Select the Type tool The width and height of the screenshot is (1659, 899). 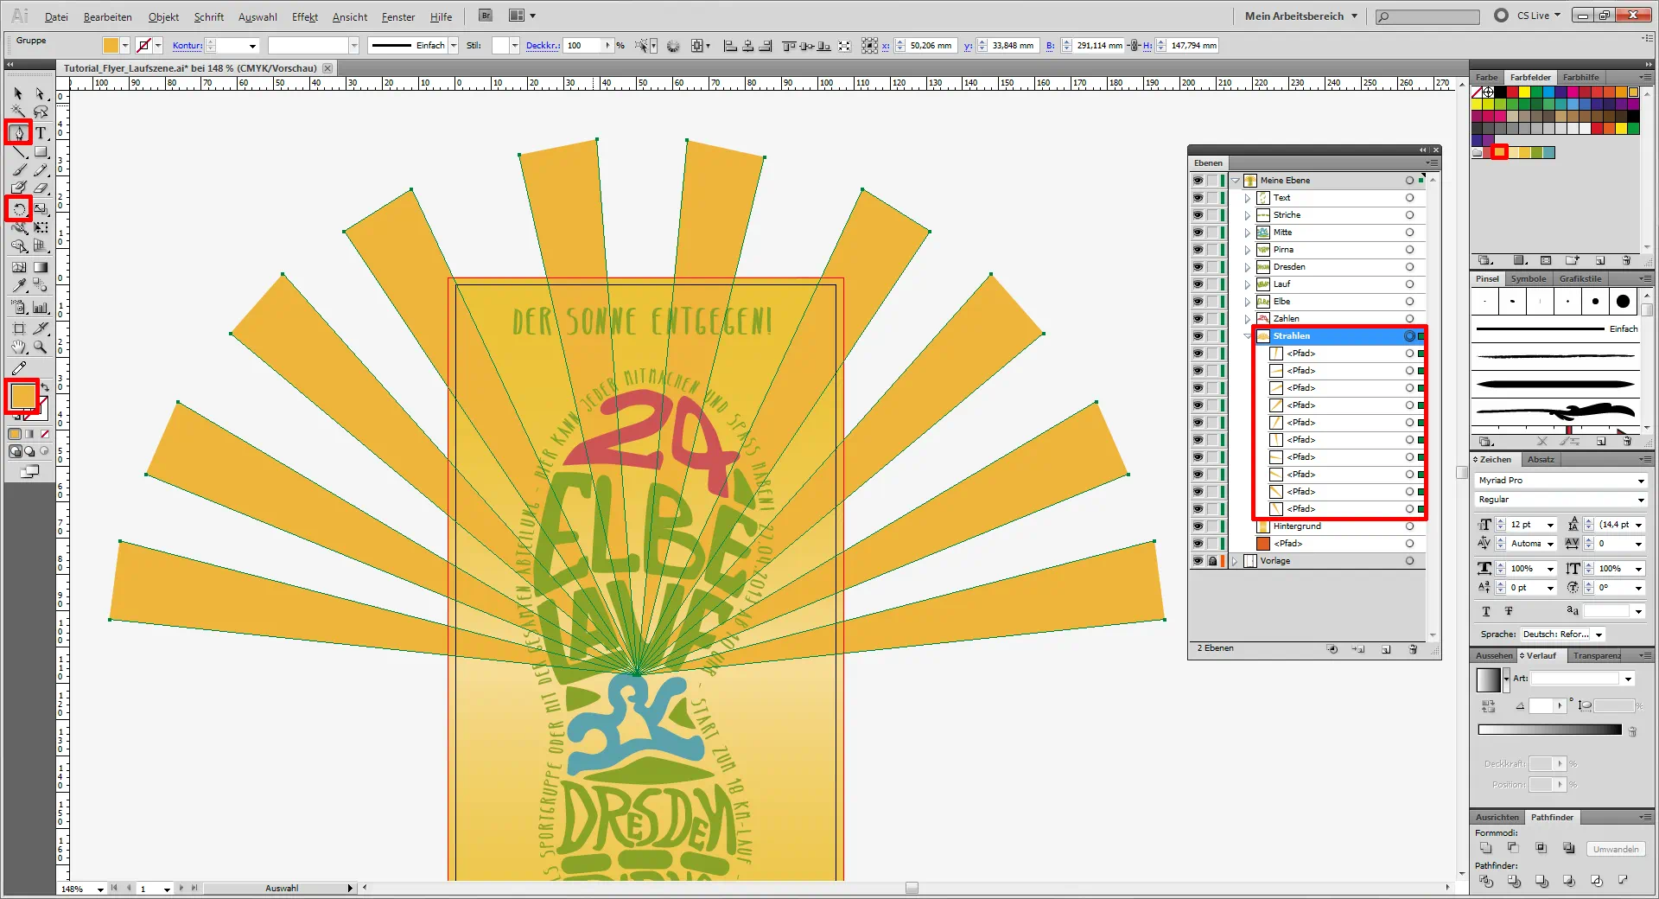click(x=41, y=133)
